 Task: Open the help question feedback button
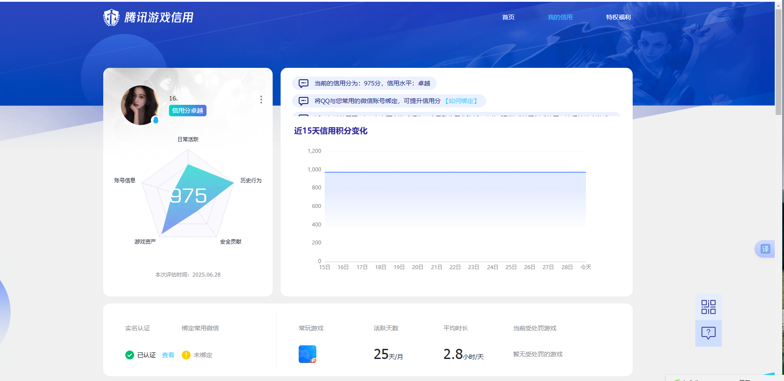[x=709, y=333]
